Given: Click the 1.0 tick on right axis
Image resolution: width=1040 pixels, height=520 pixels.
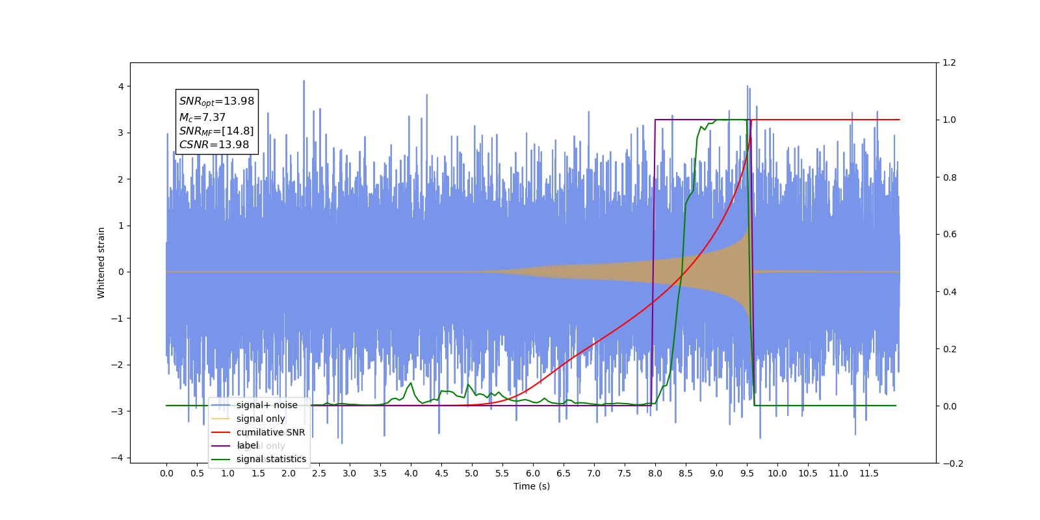Looking at the screenshot, I should click(950, 120).
